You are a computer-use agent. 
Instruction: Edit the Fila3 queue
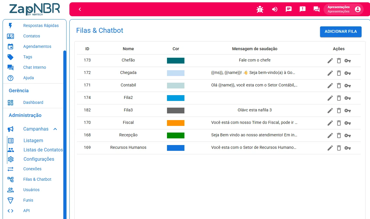point(330,111)
